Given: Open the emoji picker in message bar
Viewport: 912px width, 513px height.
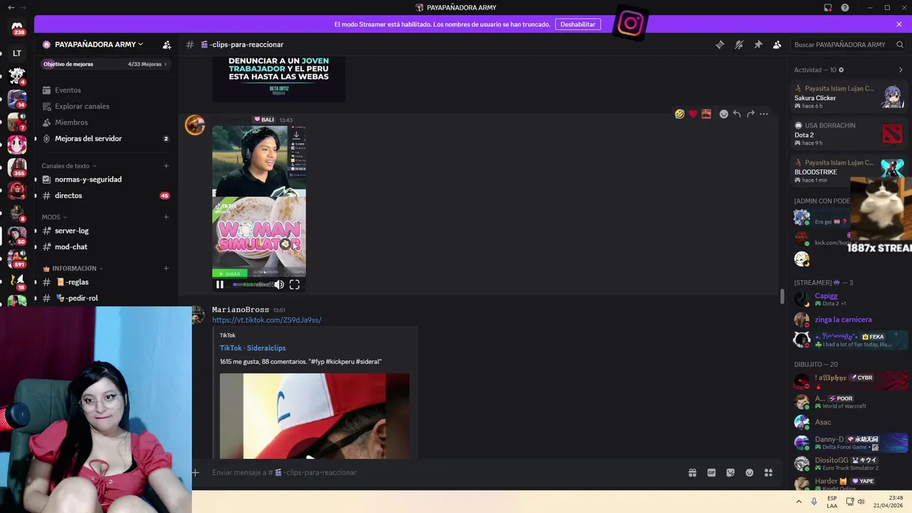Looking at the screenshot, I should pyautogui.click(x=750, y=472).
